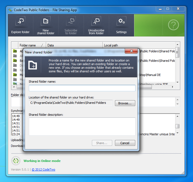Click the gray folder icon beside 'Ka' row
Image resolution: width=193 pixels, height=182 pixels.
[x=15, y=70]
